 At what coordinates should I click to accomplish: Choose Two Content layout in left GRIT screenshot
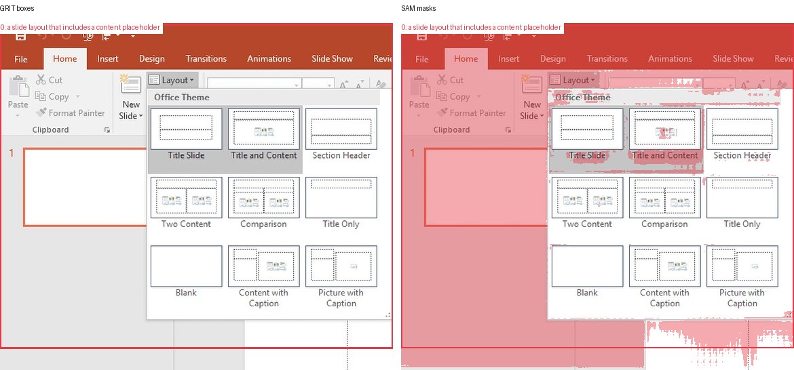187,203
